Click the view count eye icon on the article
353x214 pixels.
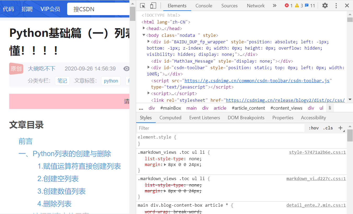coord(126,69)
